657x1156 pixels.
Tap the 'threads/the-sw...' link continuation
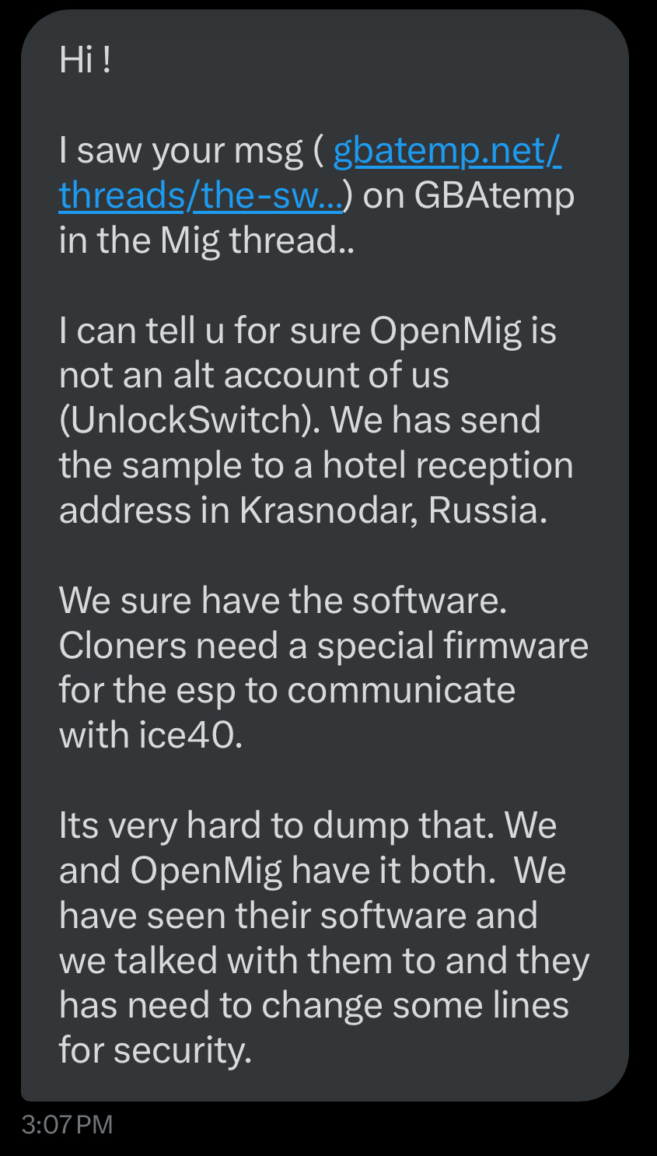pos(201,195)
